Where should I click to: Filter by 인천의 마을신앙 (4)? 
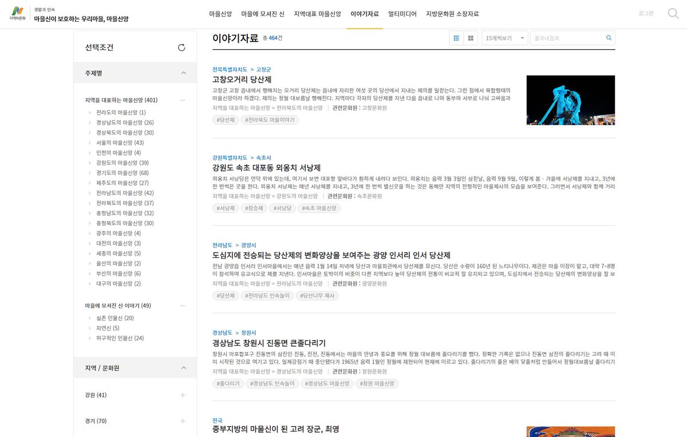click(119, 153)
